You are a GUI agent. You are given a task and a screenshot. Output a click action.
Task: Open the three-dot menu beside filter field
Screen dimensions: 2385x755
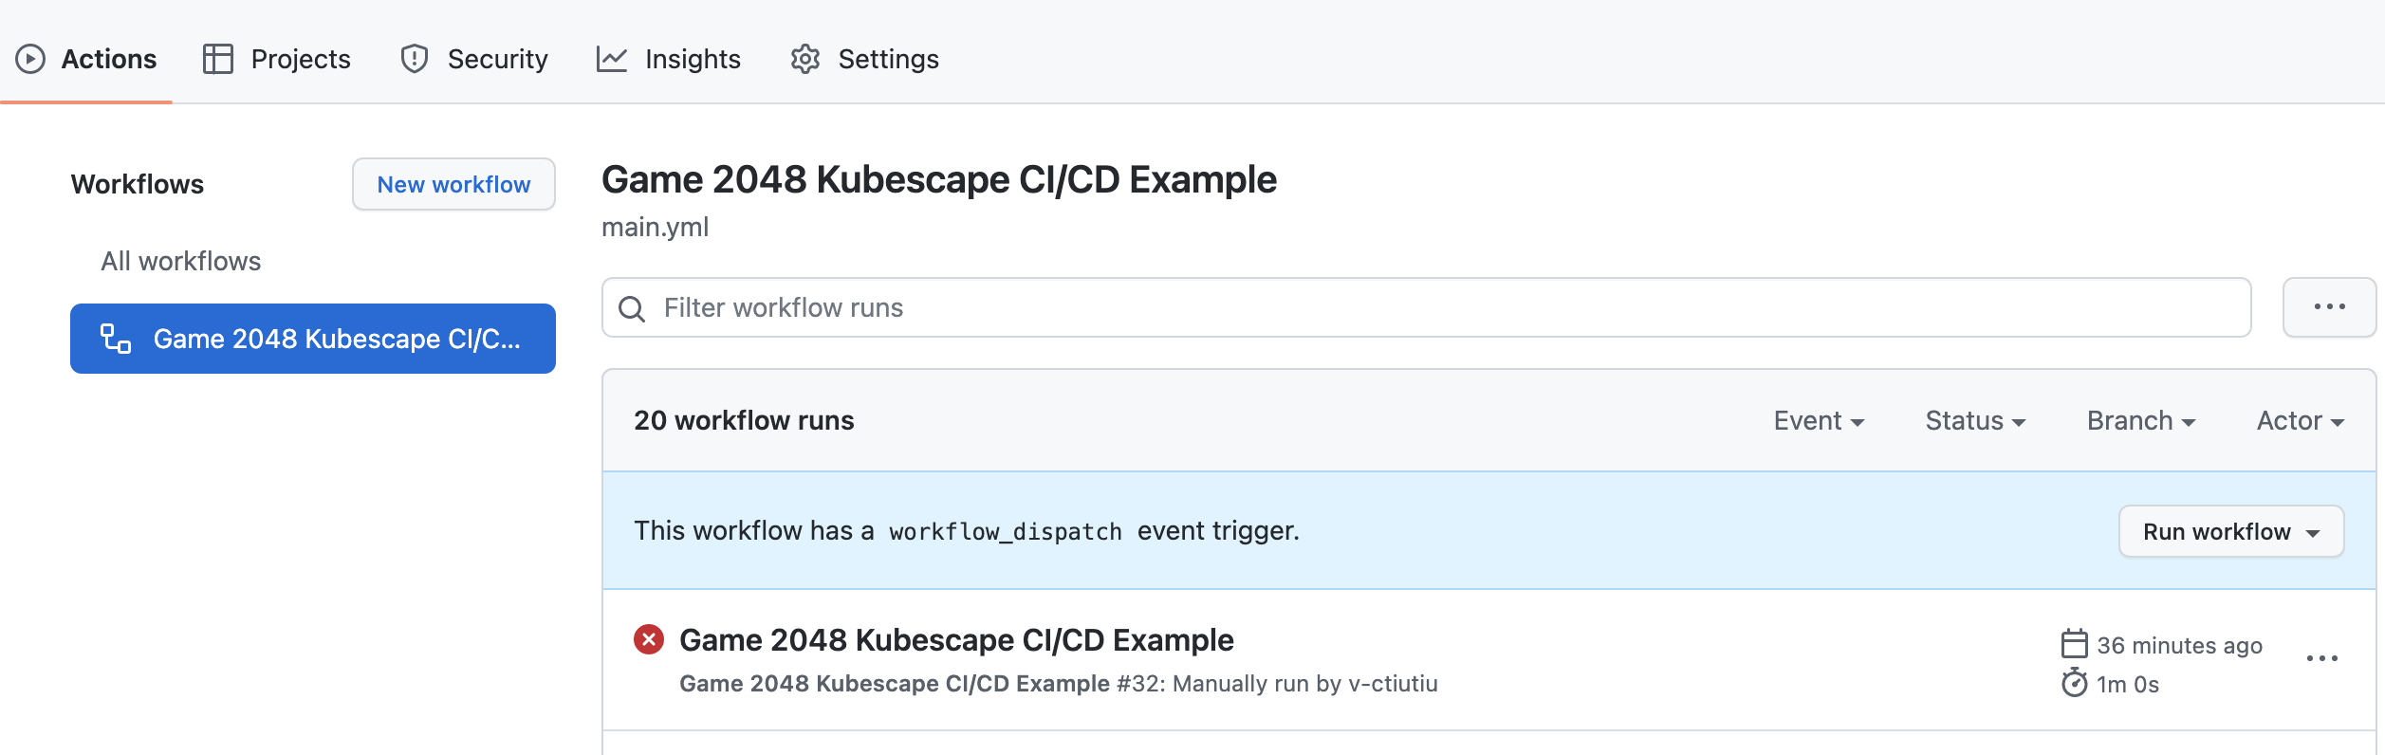point(2329,307)
